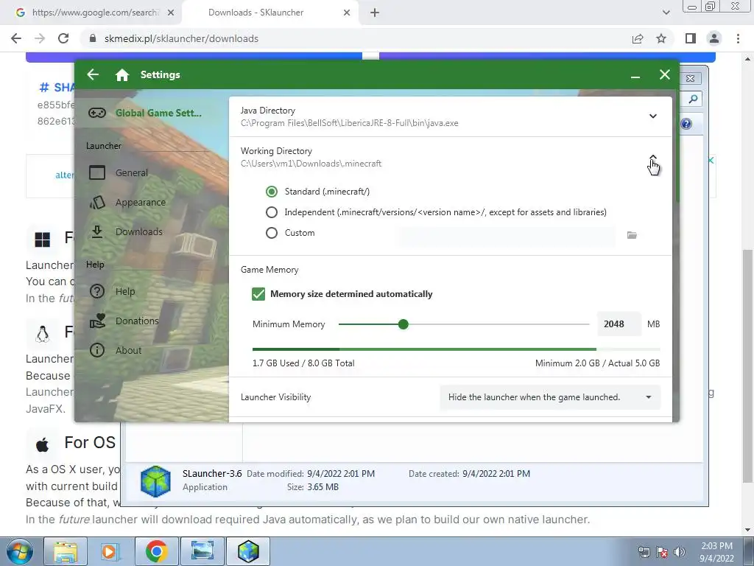
Task: Open the Launcher Visibility dropdown
Action: [550, 397]
